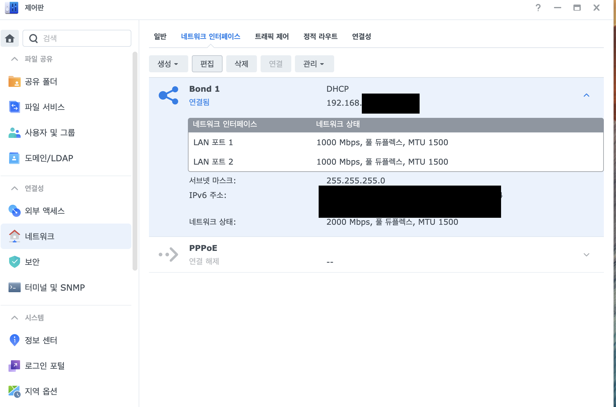Collapse the 파일 공유 section
The height and width of the screenshot is (407, 616).
tap(14, 59)
